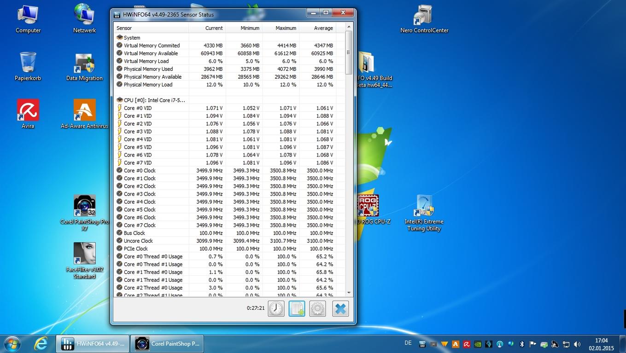Click the network connection tray icon
The height and width of the screenshot is (353, 626).
tap(566, 344)
